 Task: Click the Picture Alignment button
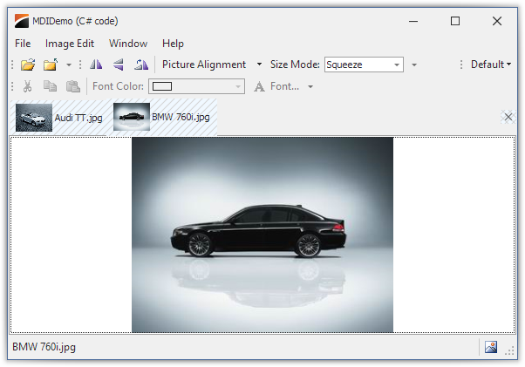204,65
